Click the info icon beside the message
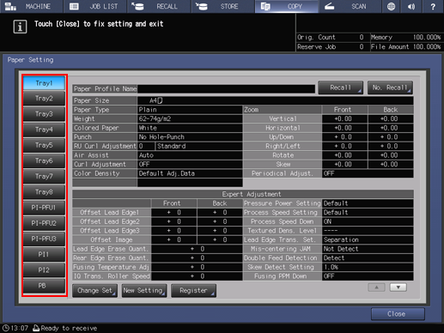Image resolution: width=444 pixels, height=333 pixels. click(x=20, y=27)
